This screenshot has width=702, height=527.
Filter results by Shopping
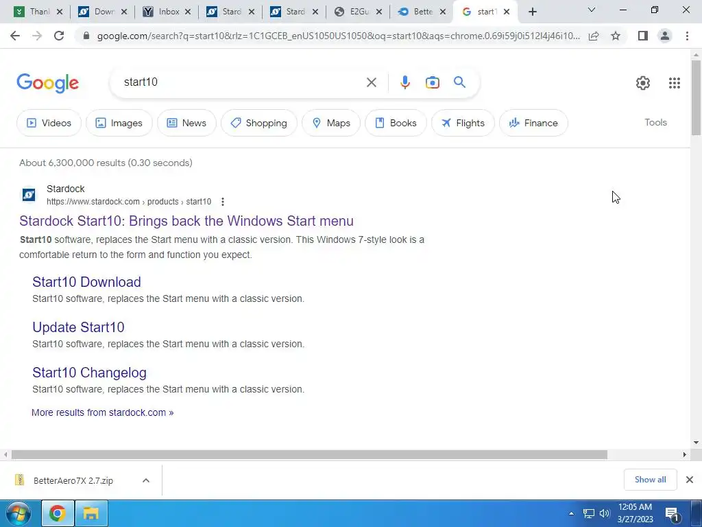tap(258, 123)
